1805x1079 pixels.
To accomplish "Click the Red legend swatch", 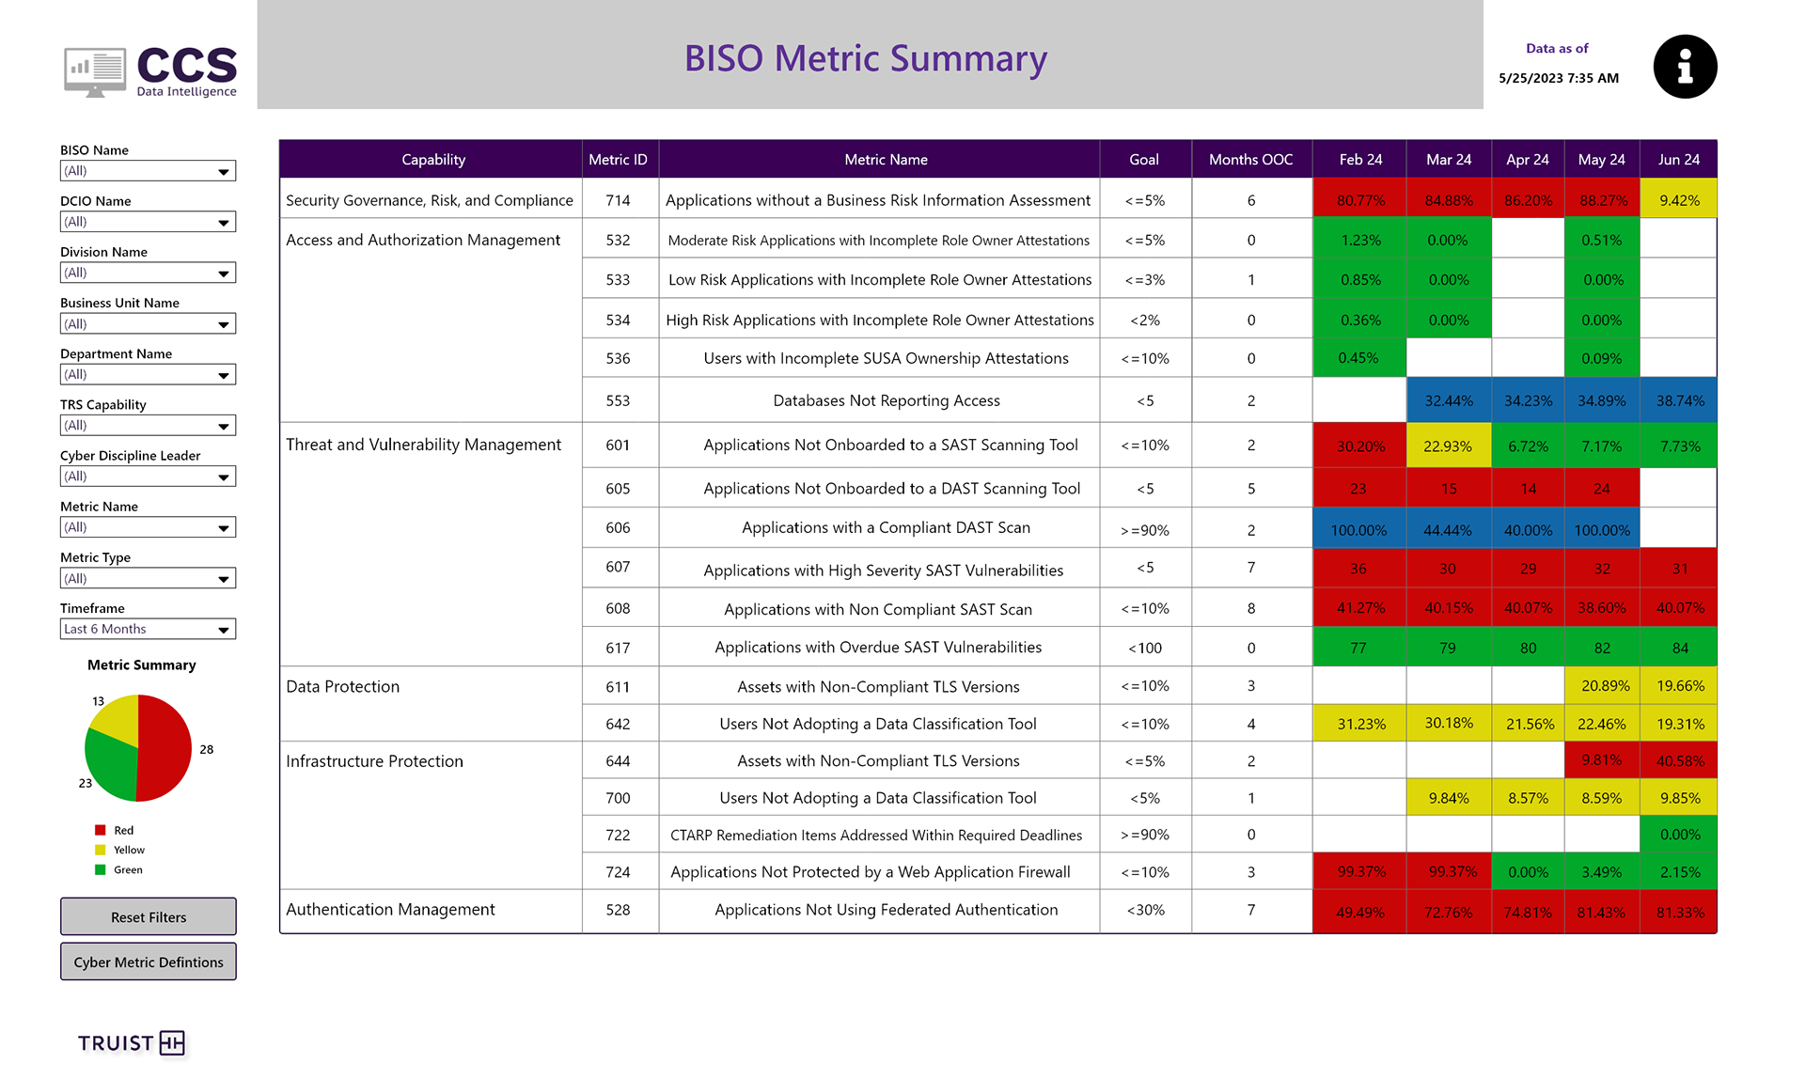I will click(100, 830).
